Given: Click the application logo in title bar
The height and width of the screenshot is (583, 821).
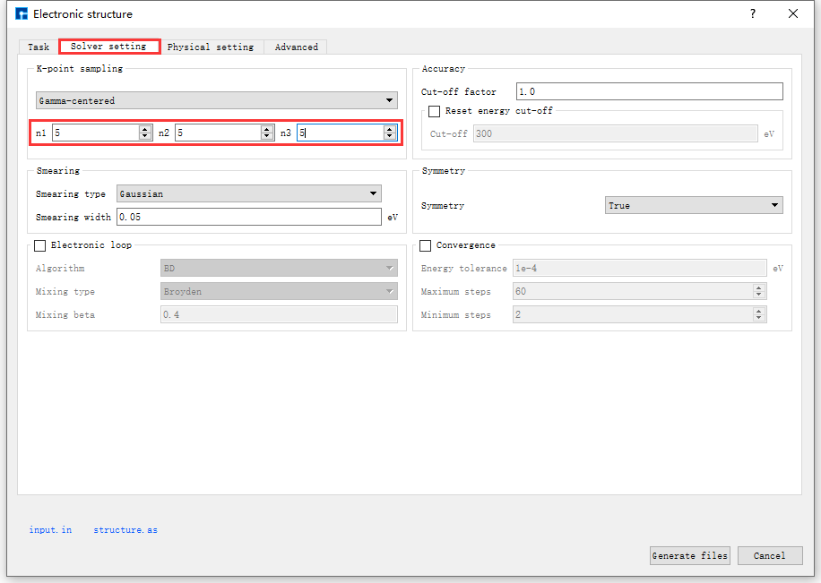Looking at the screenshot, I should pyautogui.click(x=22, y=13).
